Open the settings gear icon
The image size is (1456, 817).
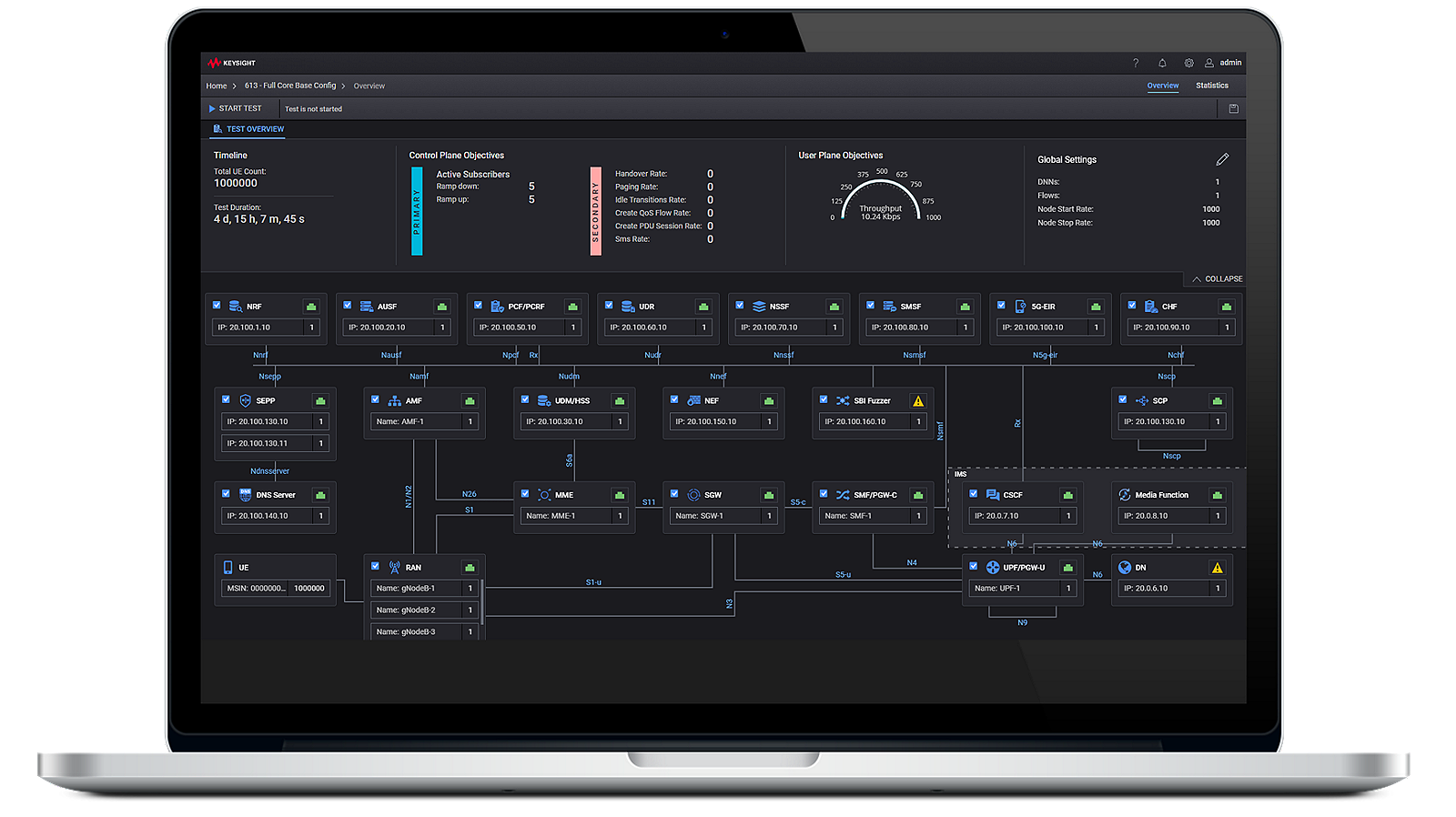pyautogui.click(x=1188, y=63)
